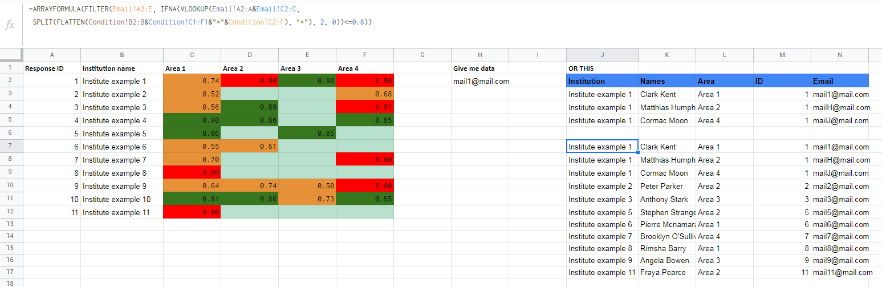
Task: Click red 0.01 cell in Area 4
Action: [x=365, y=107]
